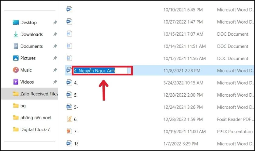Click the pin icon beside Documents
Screen dimensions: 255x151
55,46
